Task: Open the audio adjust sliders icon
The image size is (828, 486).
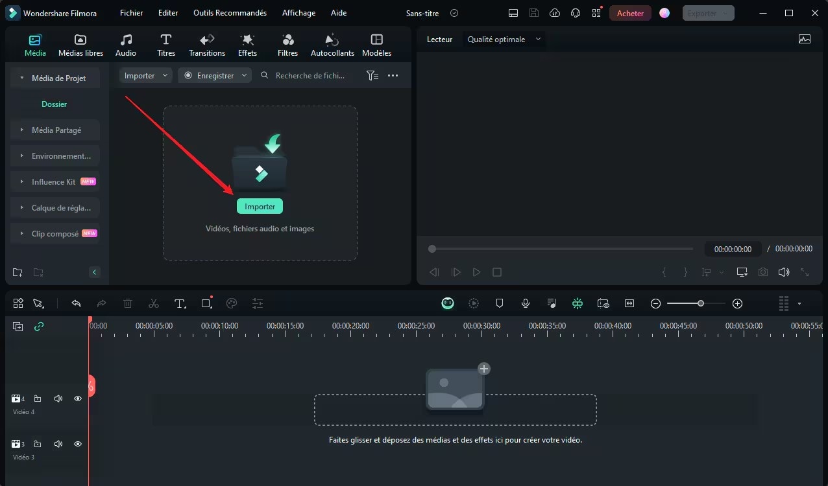Action: point(258,303)
